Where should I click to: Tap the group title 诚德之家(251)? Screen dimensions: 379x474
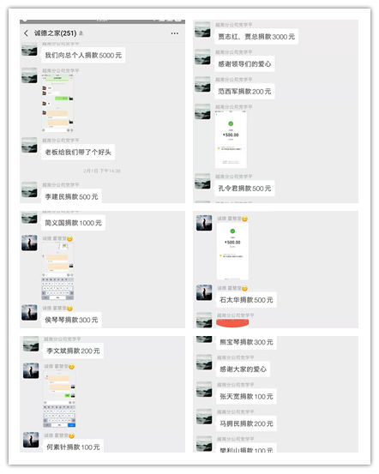pos(56,33)
